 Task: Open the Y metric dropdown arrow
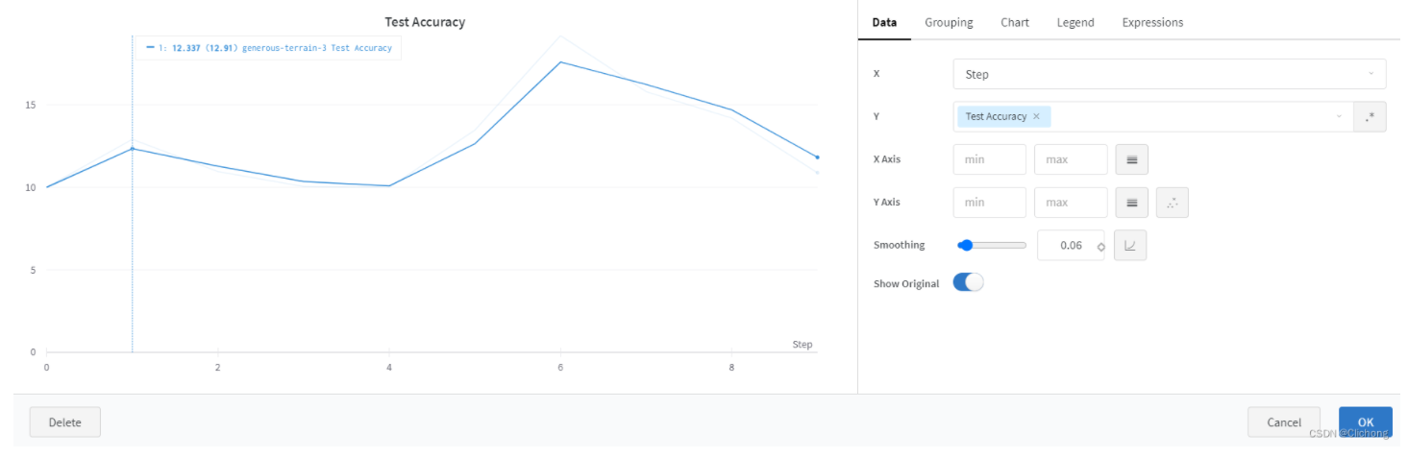tap(1339, 116)
